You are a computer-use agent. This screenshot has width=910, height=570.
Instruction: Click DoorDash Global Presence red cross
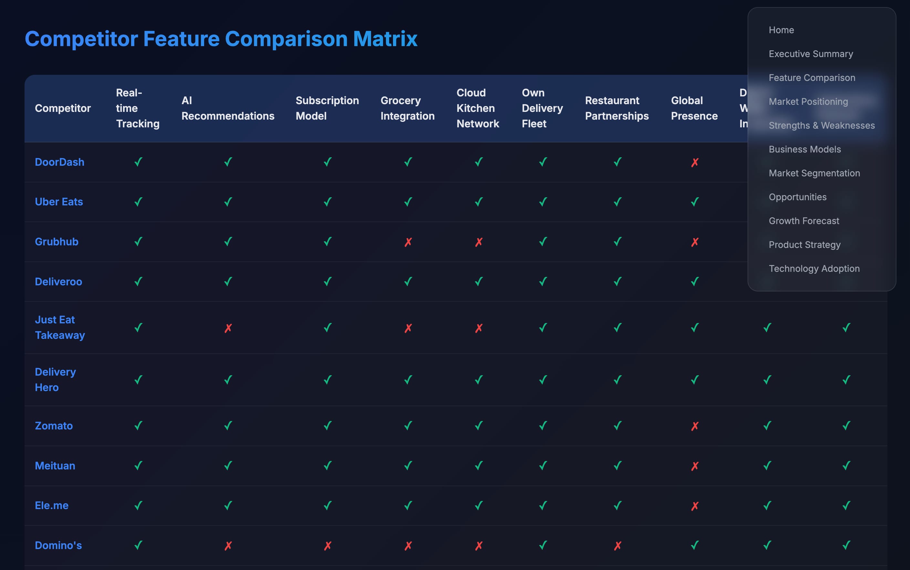point(694,162)
